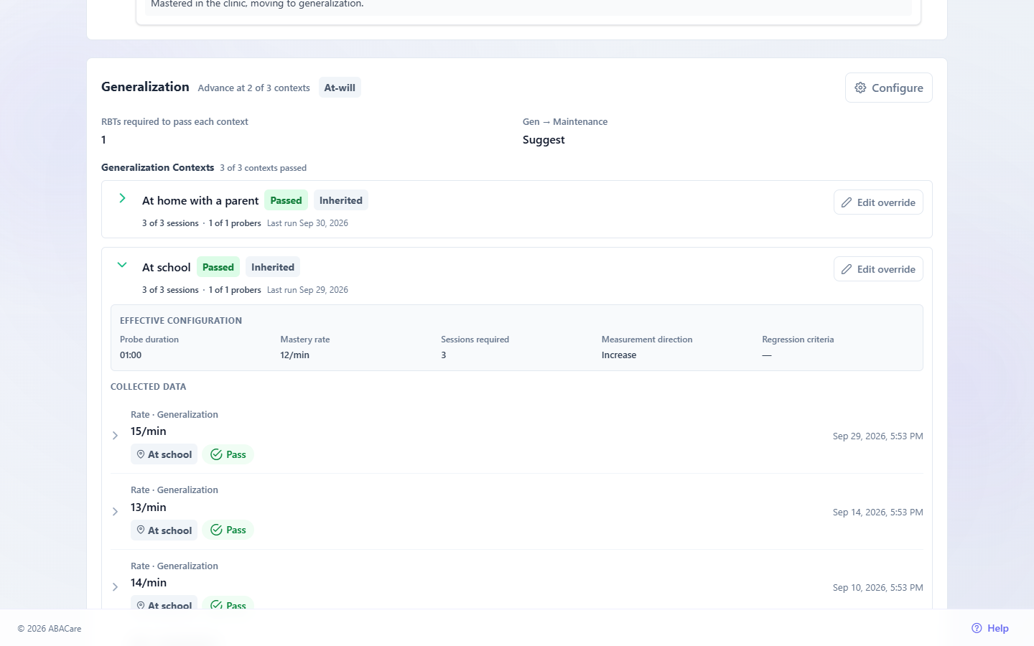This screenshot has height=646, width=1034.
Task: Click the 15/min rate value
Action: [x=149, y=431]
